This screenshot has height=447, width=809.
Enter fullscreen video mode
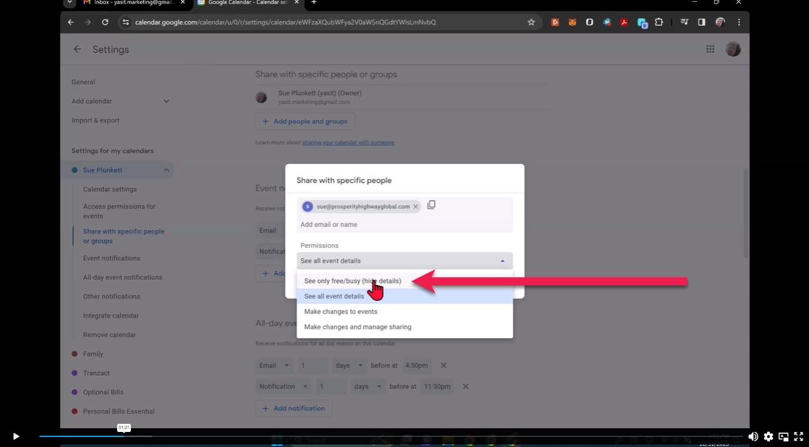798,436
